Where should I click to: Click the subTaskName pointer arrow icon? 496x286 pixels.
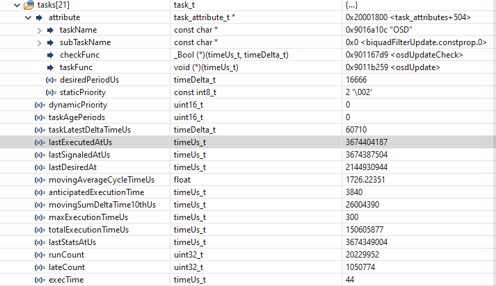[x=50, y=42]
